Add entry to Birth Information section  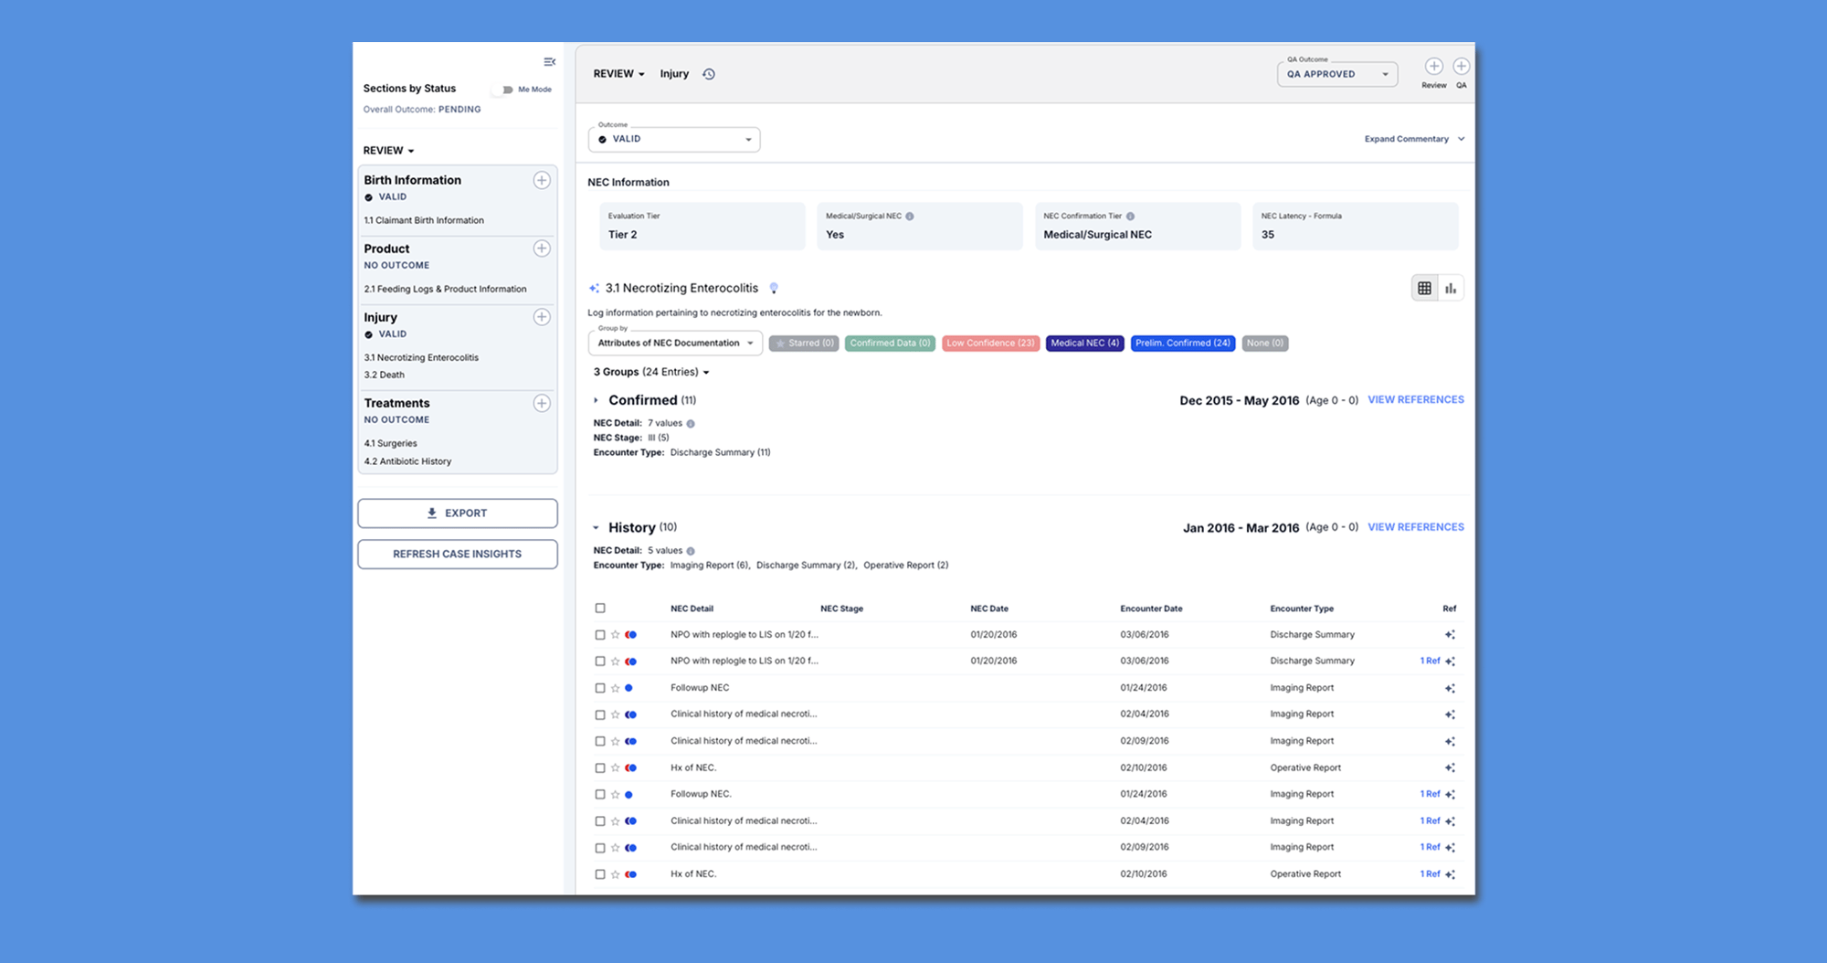(542, 180)
